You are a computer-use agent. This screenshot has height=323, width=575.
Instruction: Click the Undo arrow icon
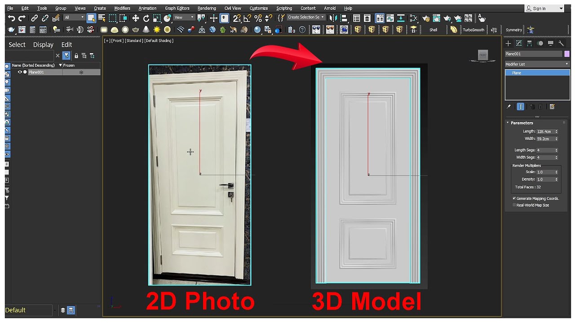tap(11, 18)
